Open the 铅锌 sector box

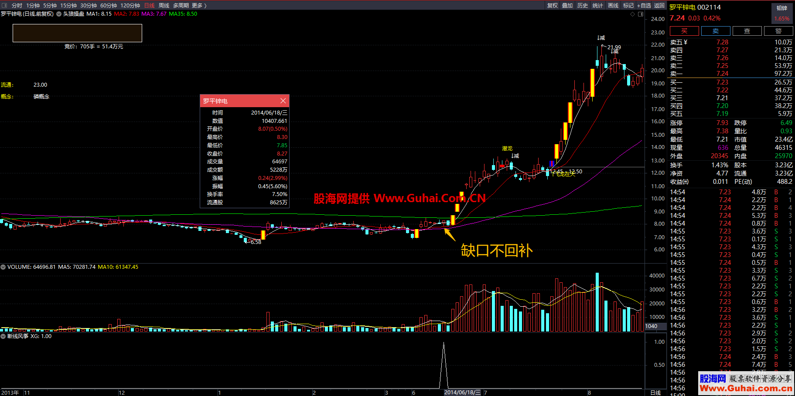(782, 13)
